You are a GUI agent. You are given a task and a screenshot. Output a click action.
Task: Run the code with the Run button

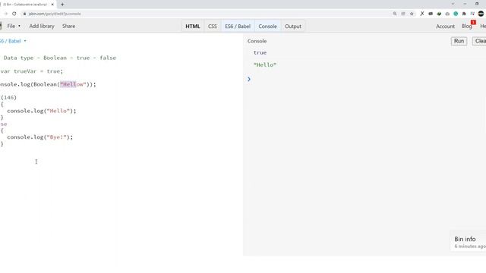coord(459,41)
